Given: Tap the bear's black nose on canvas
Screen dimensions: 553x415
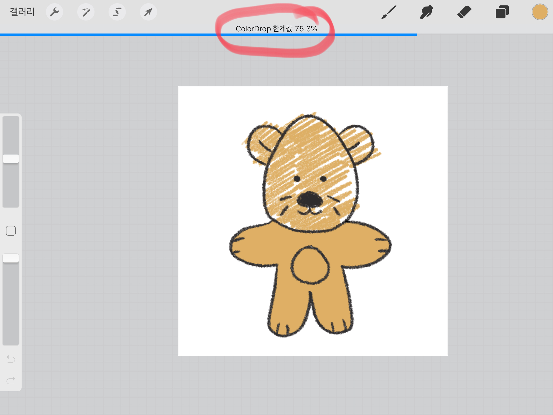Looking at the screenshot, I should (309, 199).
